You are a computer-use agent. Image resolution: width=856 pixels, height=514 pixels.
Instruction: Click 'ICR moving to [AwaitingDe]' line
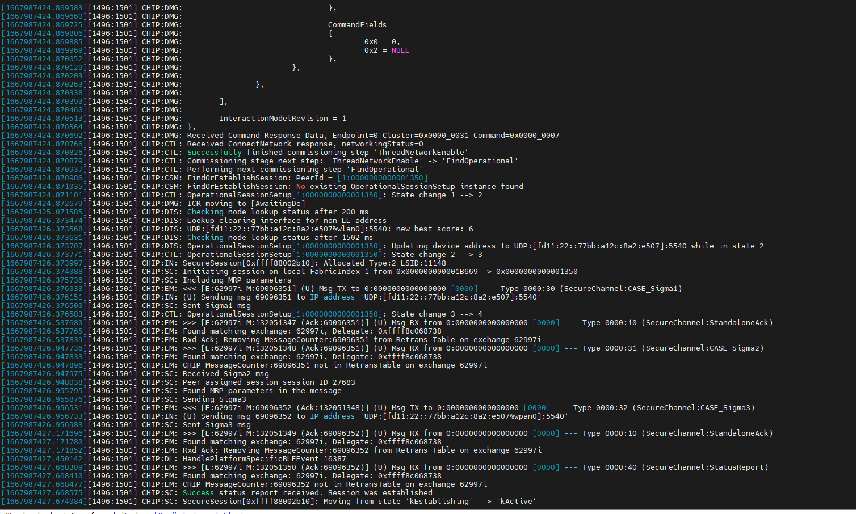click(x=246, y=204)
